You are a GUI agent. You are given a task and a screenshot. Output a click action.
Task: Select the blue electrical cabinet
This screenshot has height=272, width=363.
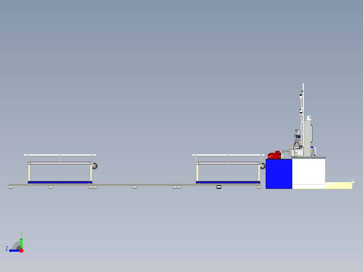(279, 174)
